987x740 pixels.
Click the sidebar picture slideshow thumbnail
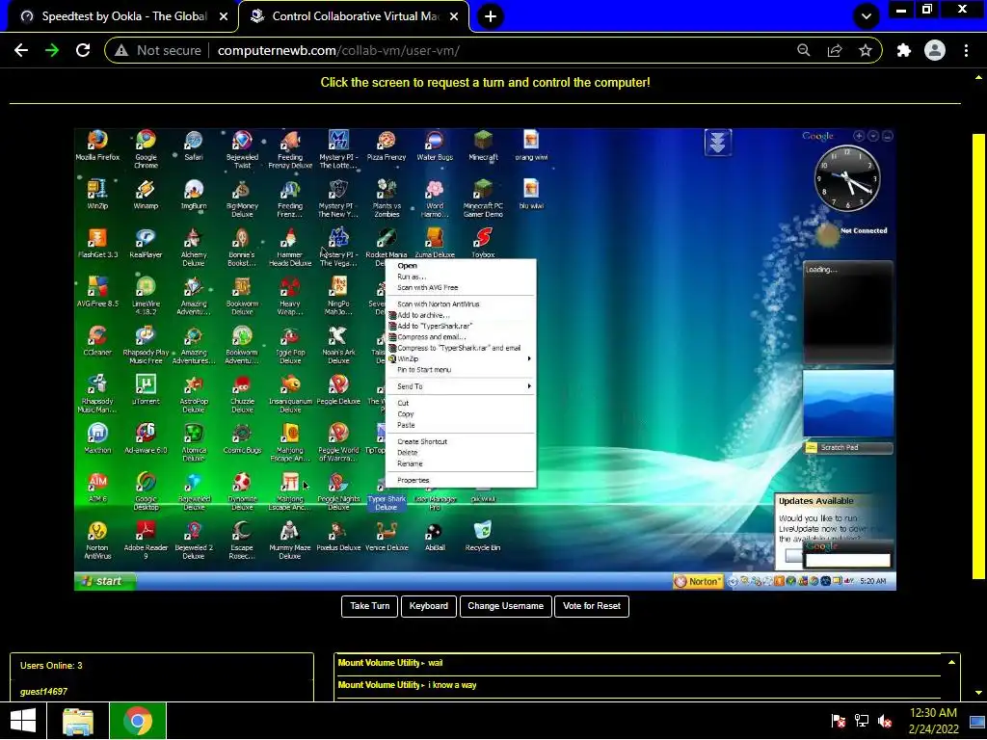click(x=848, y=404)
